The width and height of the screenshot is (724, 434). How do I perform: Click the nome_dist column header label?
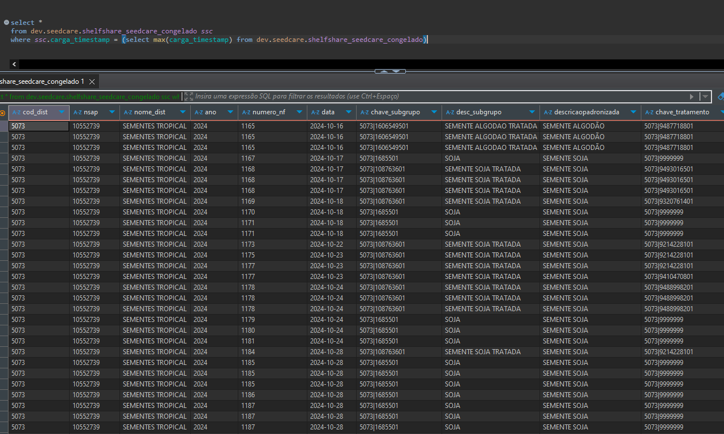[x=150, y=113]
